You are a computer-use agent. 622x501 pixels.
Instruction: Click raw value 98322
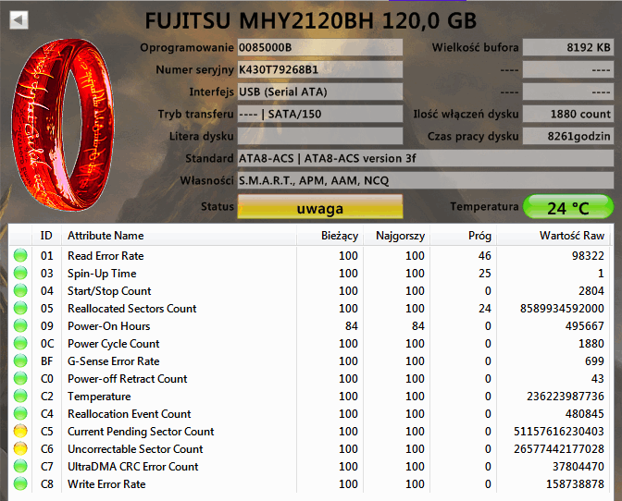(588, 256)
